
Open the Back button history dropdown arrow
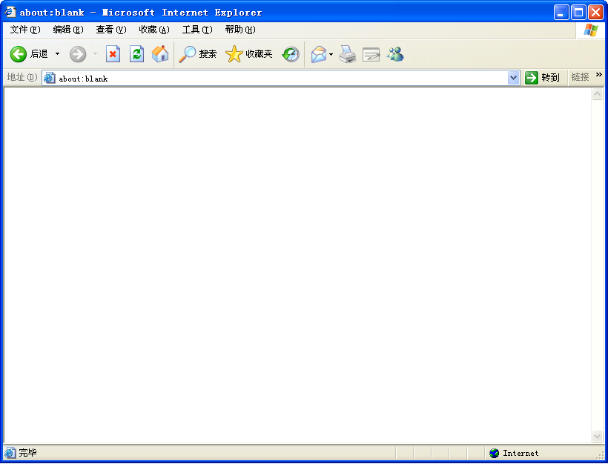[57, 54]
